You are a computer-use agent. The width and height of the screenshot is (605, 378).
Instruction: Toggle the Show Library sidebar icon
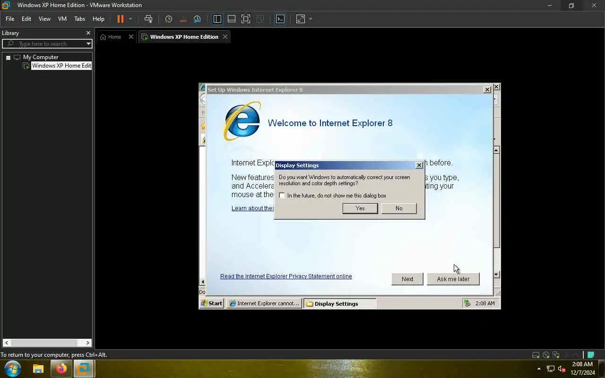coord(217,19)
